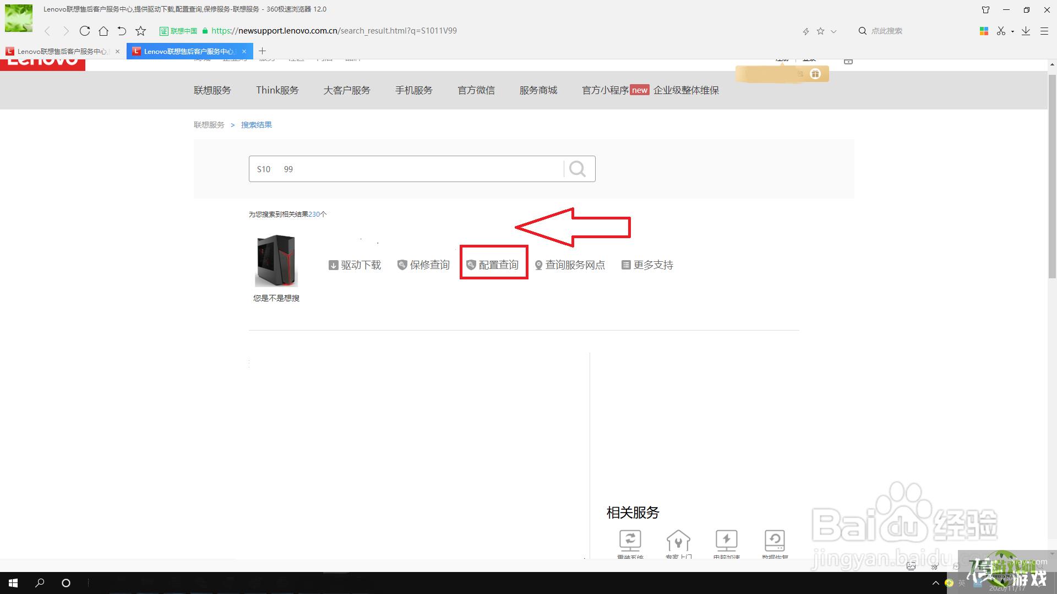
Task: Open the colorful apps grid extension icon
Action: pos(984,31)
